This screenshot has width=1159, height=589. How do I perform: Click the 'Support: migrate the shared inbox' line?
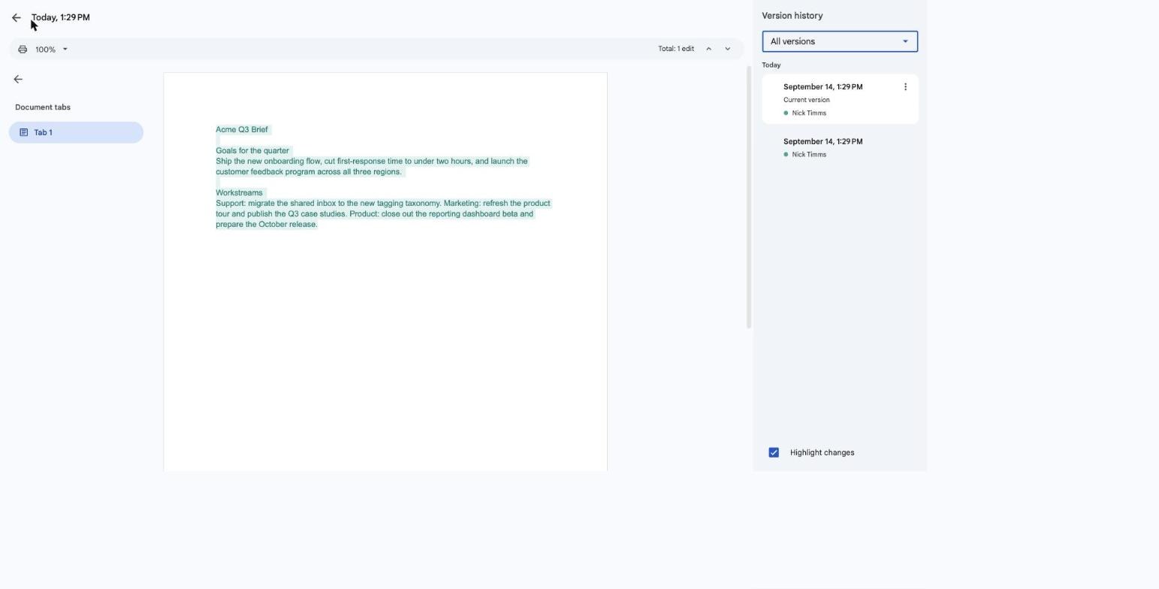[x=383, y=203]
